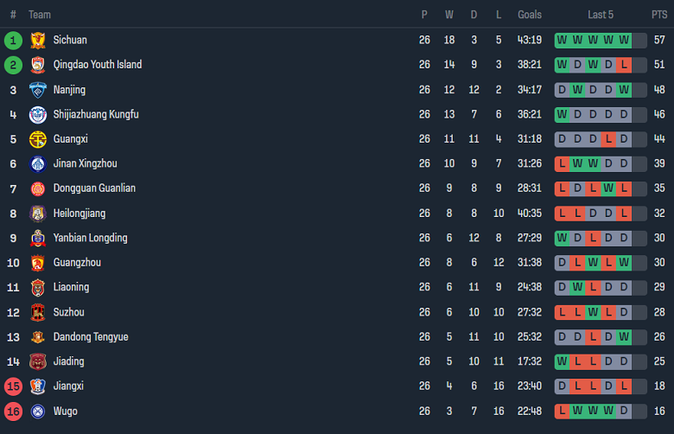Viewport: 674px width, 434px height.
Task: Click the Heilongjiang team badge icon
Action: (37, 214)
